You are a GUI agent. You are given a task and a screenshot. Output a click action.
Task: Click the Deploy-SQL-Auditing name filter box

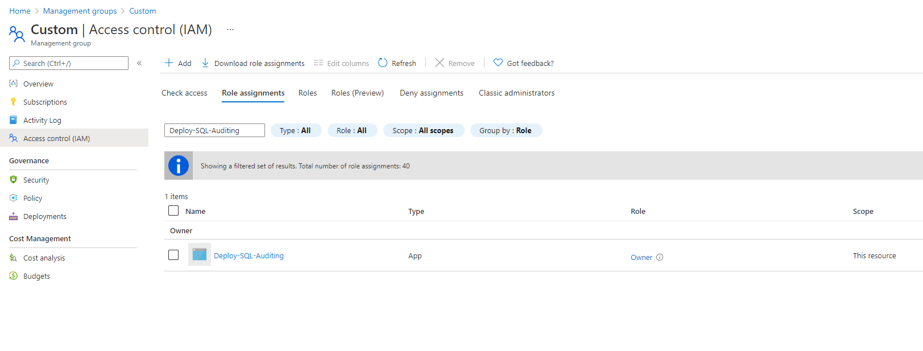click(x=214, y=130)
